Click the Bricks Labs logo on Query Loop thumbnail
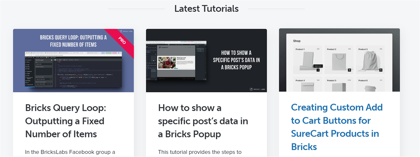The width and height of the screenshot is (420, 157). (126, 31)
